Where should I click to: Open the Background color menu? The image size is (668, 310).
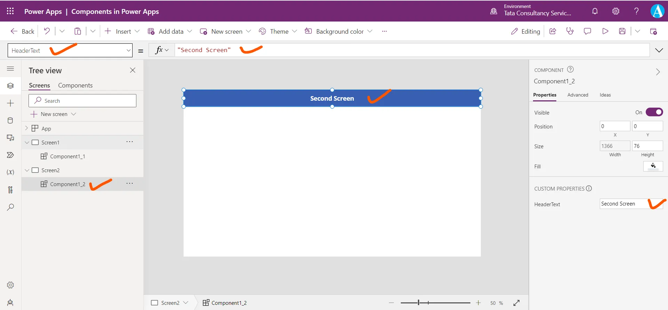tap(339, 31)
